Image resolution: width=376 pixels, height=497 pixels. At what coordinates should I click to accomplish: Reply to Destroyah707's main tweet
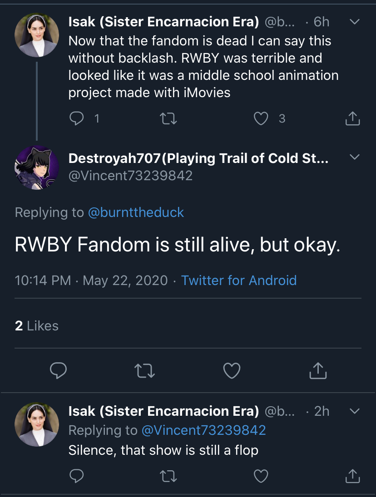click(58, 370)
